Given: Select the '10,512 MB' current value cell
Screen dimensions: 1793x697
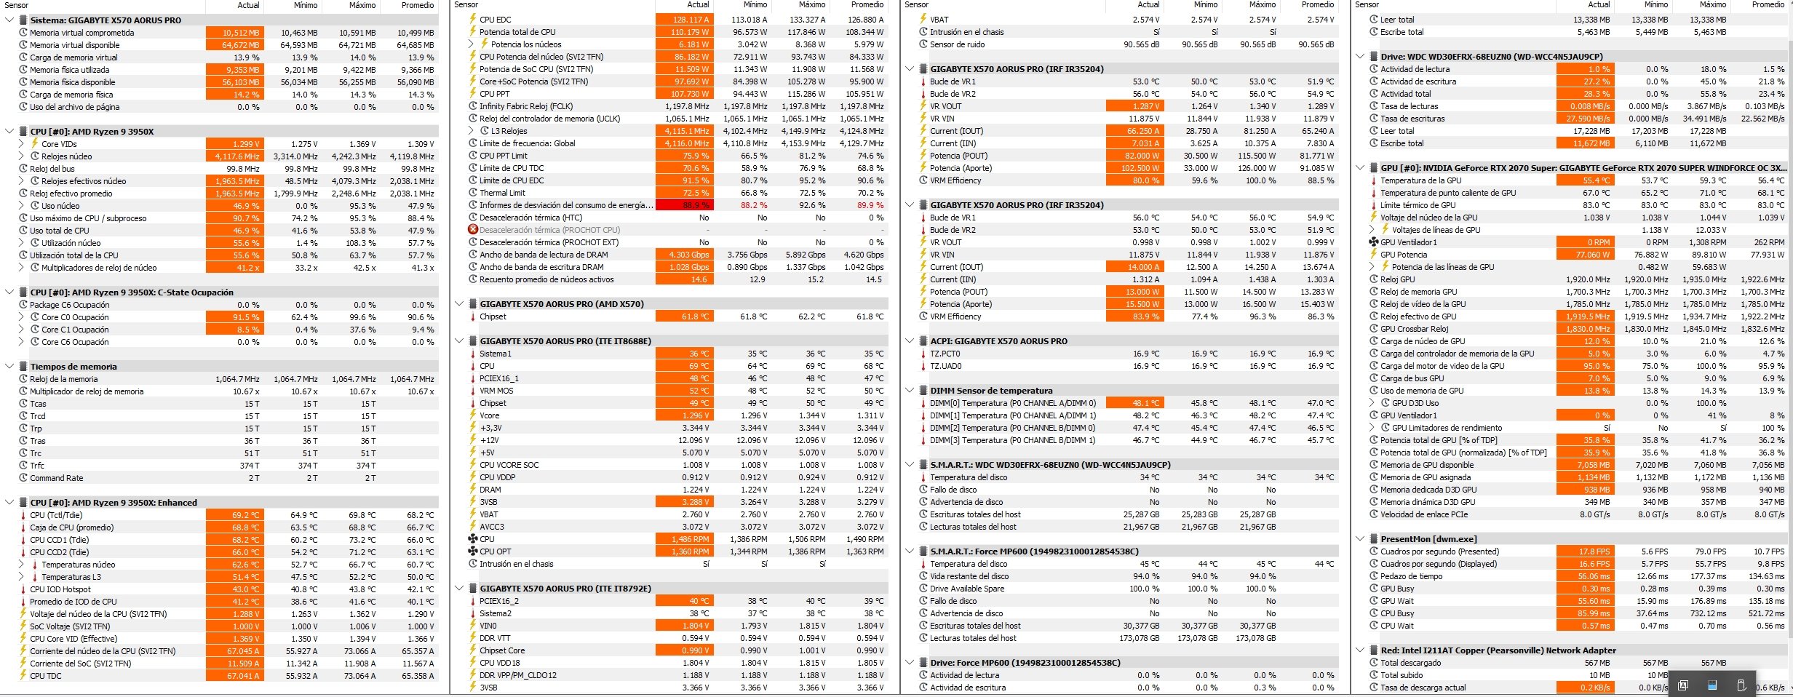Looking at the screenshot, I should tap(234, 33).
